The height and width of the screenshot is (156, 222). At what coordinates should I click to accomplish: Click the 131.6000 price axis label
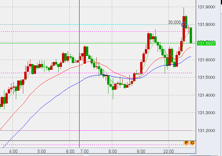tap(208, 60)
